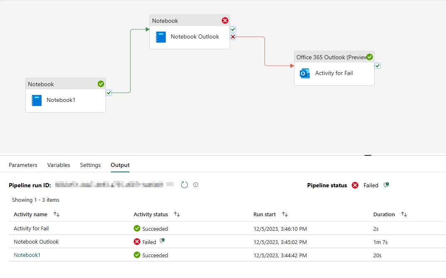Viewport: 446px width, 278px height.
Task: Click the on-success connector of the Notebook Outlook node
Action: [x=233, y=29]
